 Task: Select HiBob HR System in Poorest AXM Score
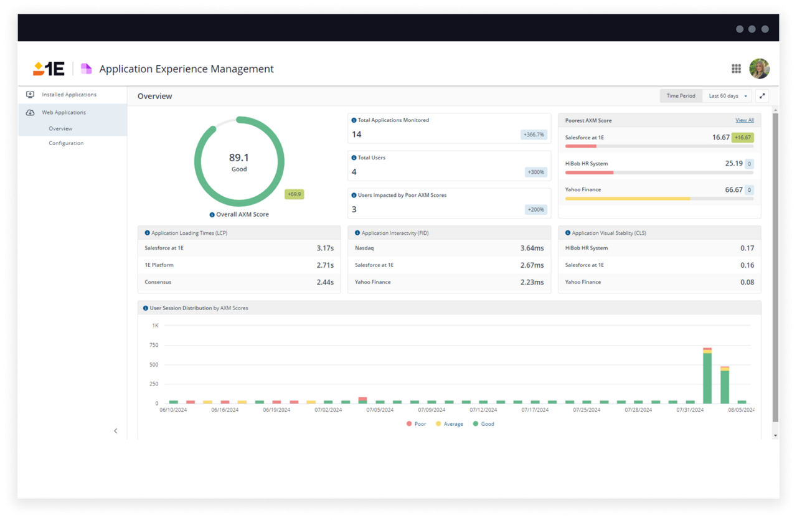coord(587,164)
